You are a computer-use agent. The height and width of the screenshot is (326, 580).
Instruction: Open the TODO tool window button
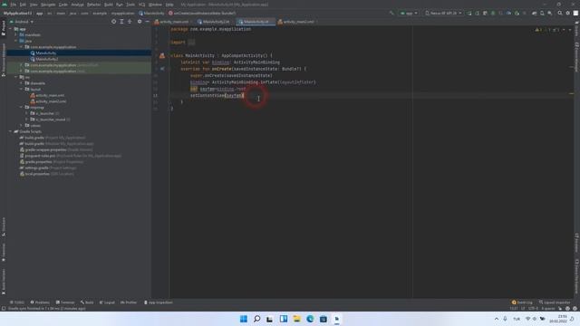coord(17,302)
